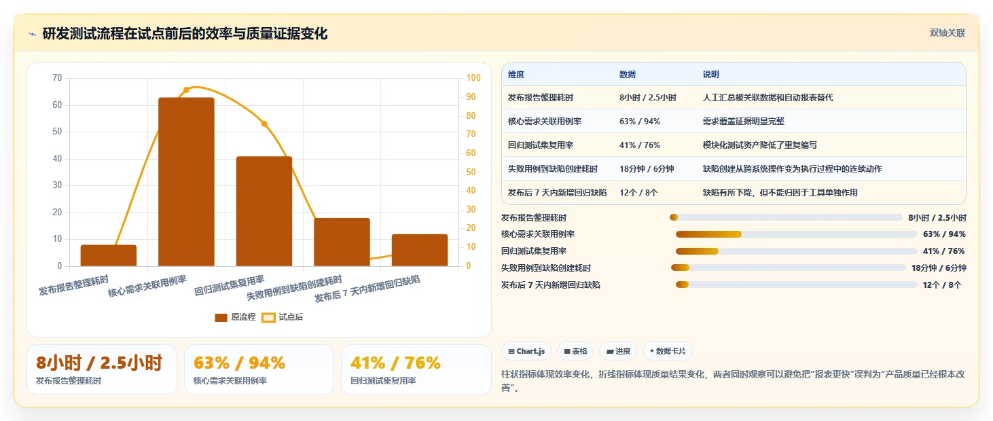Screen dimensions: 993x421
Task: Select the Chart.js chip label
Action: click(530, 351)
